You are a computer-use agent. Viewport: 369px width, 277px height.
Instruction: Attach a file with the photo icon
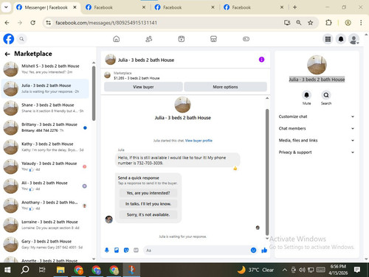coord(117,250)
